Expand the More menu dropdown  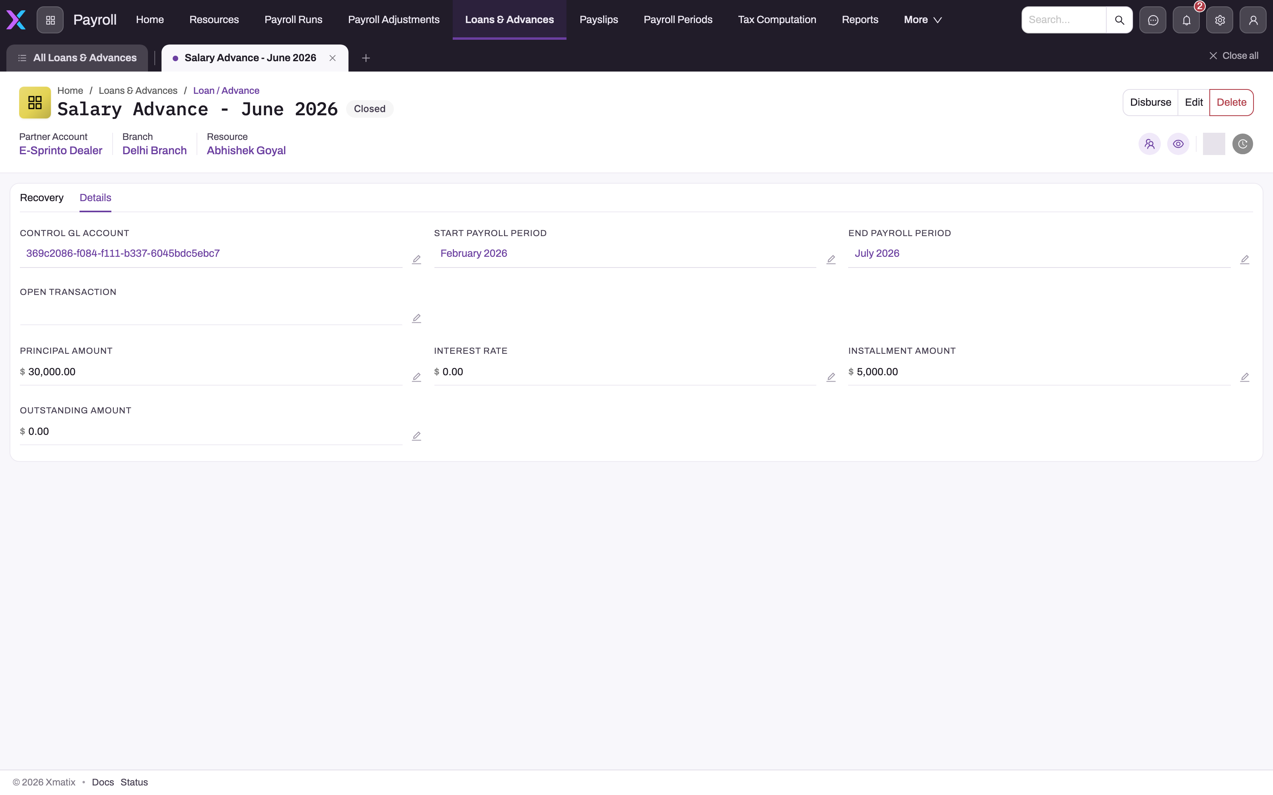[x=923, y=20]
